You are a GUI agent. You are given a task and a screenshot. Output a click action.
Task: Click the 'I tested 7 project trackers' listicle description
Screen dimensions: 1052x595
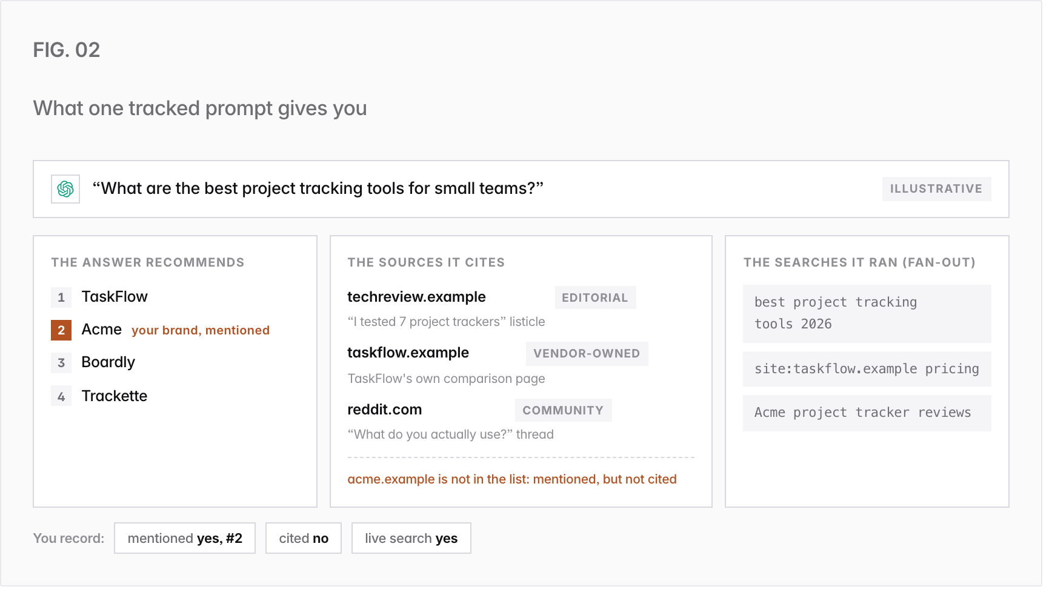tap(446, 322)
